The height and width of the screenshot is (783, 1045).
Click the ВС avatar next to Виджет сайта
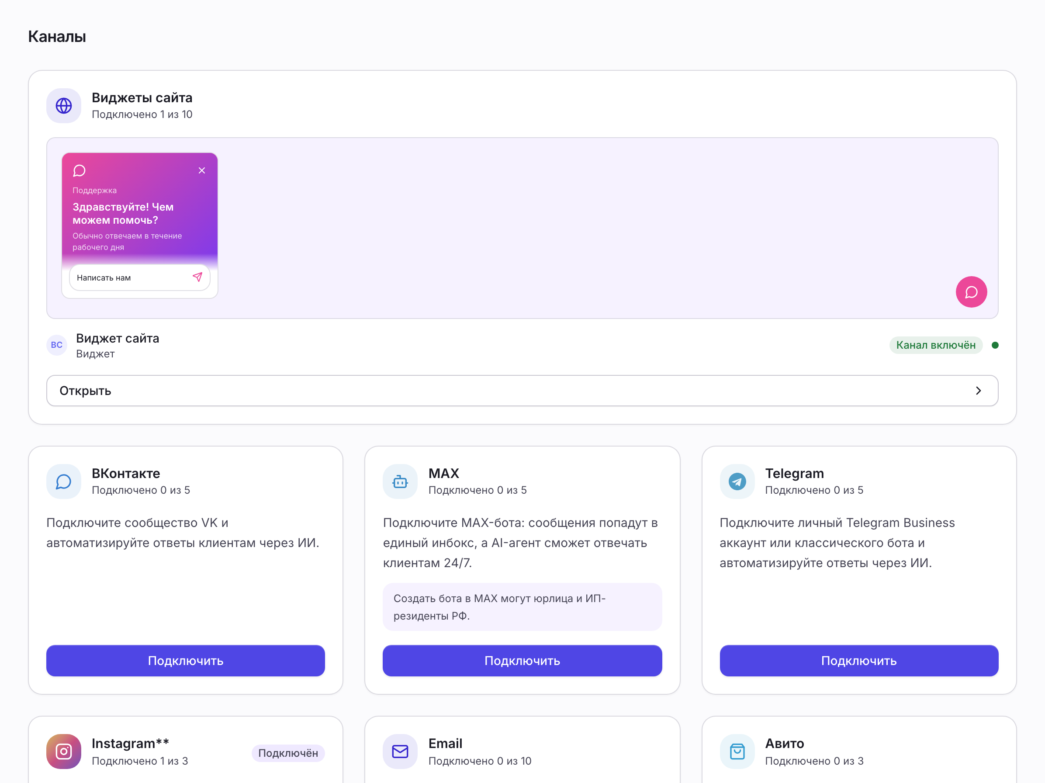click(x=57, y=345)
